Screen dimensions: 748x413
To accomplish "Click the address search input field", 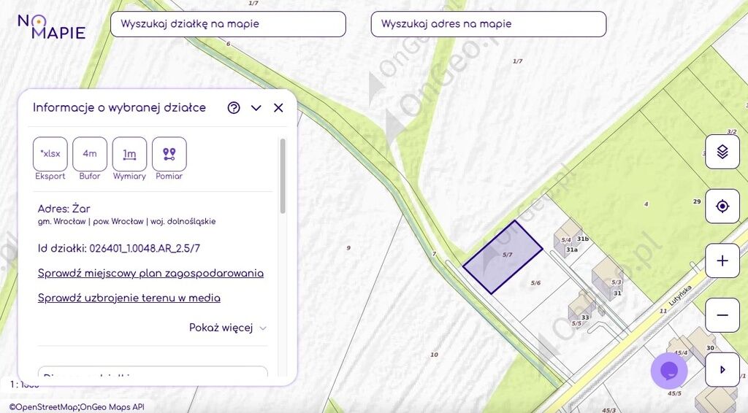I will [x=489, y=24].
